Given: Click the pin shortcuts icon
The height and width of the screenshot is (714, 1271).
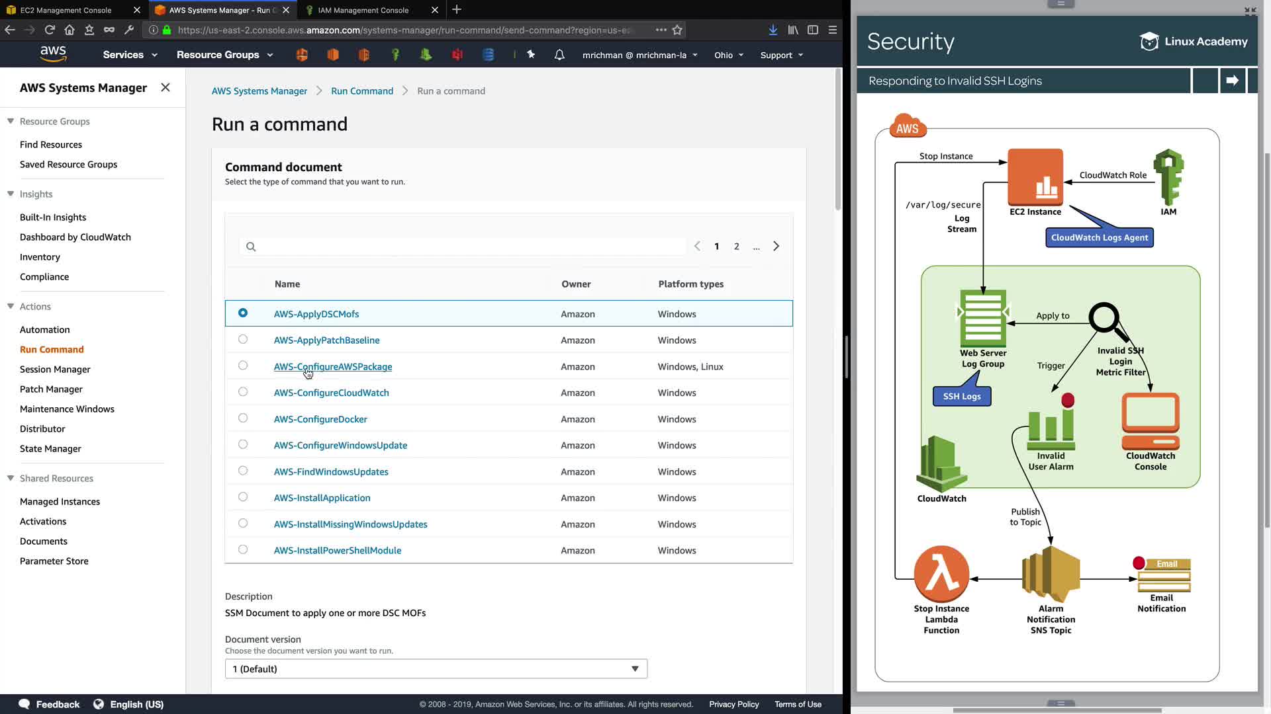Looking at the screenshot, I should [531, 55].
